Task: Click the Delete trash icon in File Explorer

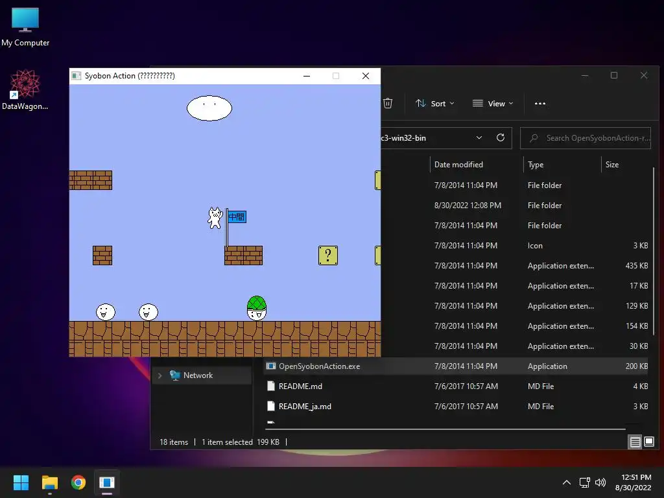Action: pos(388,103)
